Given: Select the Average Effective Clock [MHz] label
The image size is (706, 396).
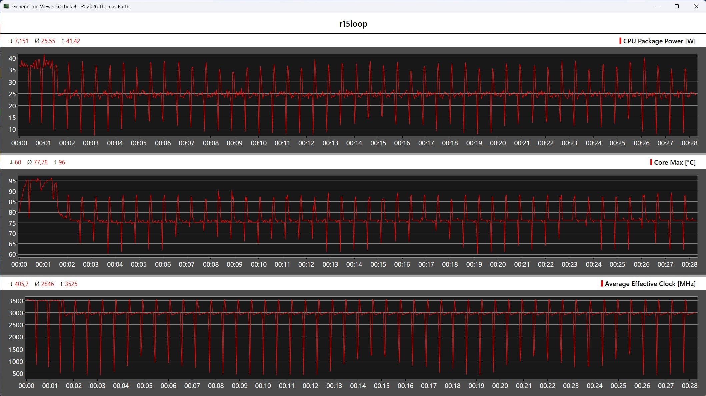Looking at the screenshot, I should [x=650, y=284].
